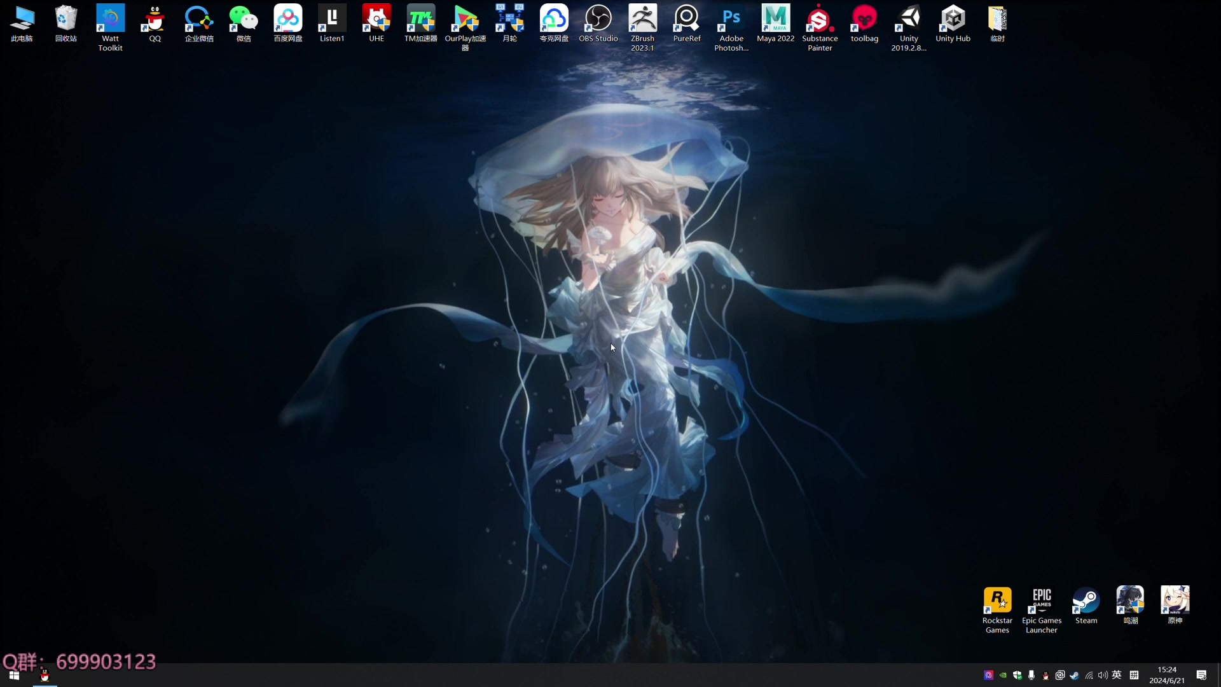Select the 临时 folder icon
The width and height of the screenshot is (1221, 687).
(x=997, y=24)
